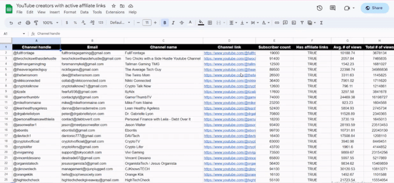Open version history clock icon
Viewport: 394px width, 183px height.
click(x=320, y=8)
